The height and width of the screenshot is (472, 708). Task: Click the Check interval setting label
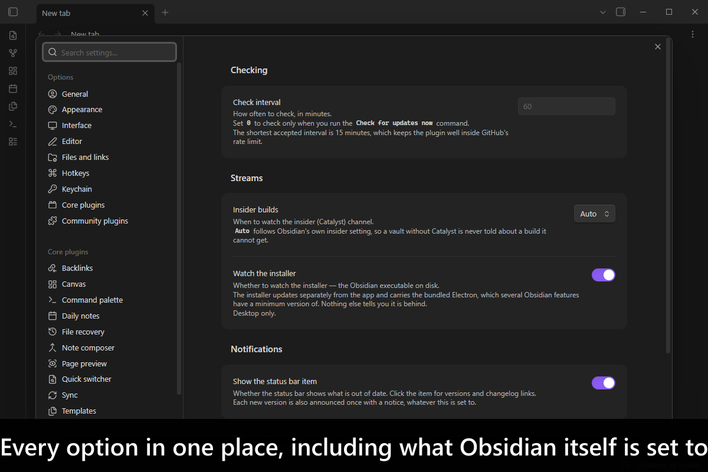(x=257, y=102)
